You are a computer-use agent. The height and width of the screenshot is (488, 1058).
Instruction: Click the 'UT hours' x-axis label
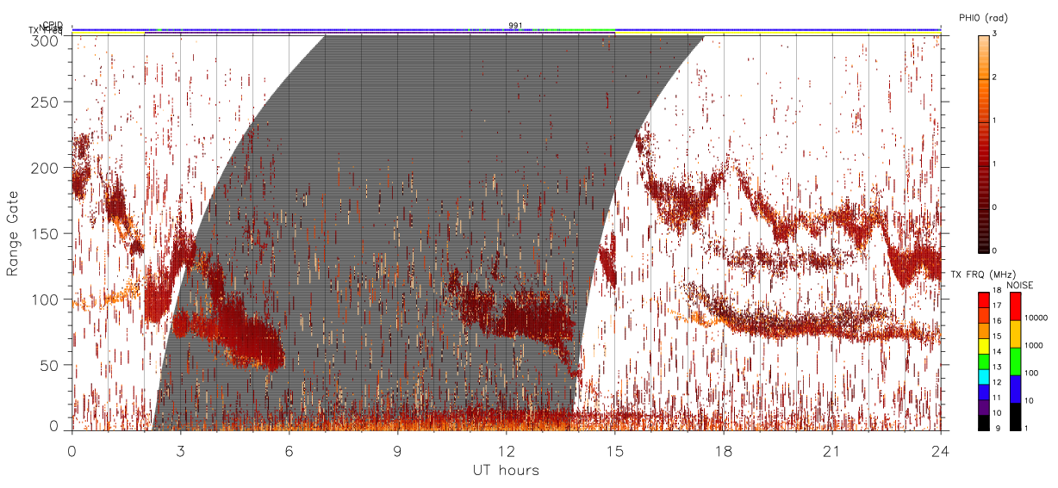[506, 470]
